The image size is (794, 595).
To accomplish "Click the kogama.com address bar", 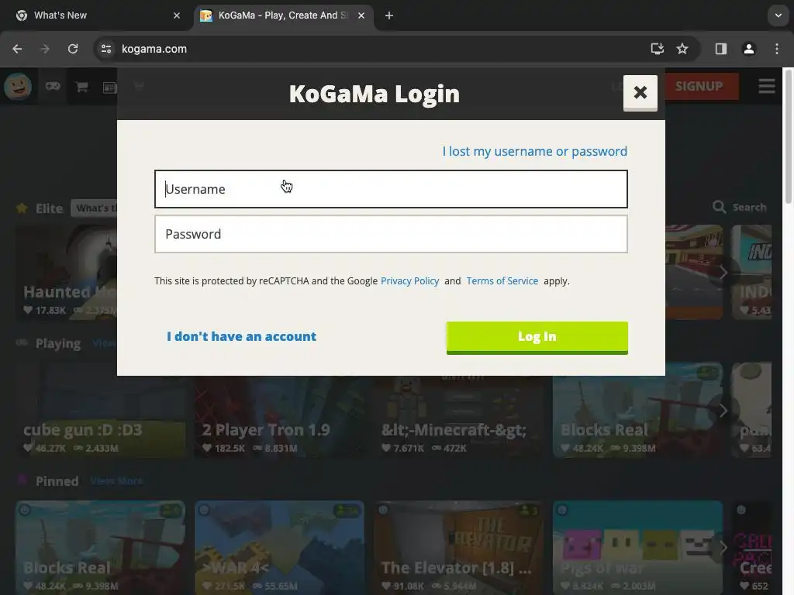I will click(x=375, y=49).
